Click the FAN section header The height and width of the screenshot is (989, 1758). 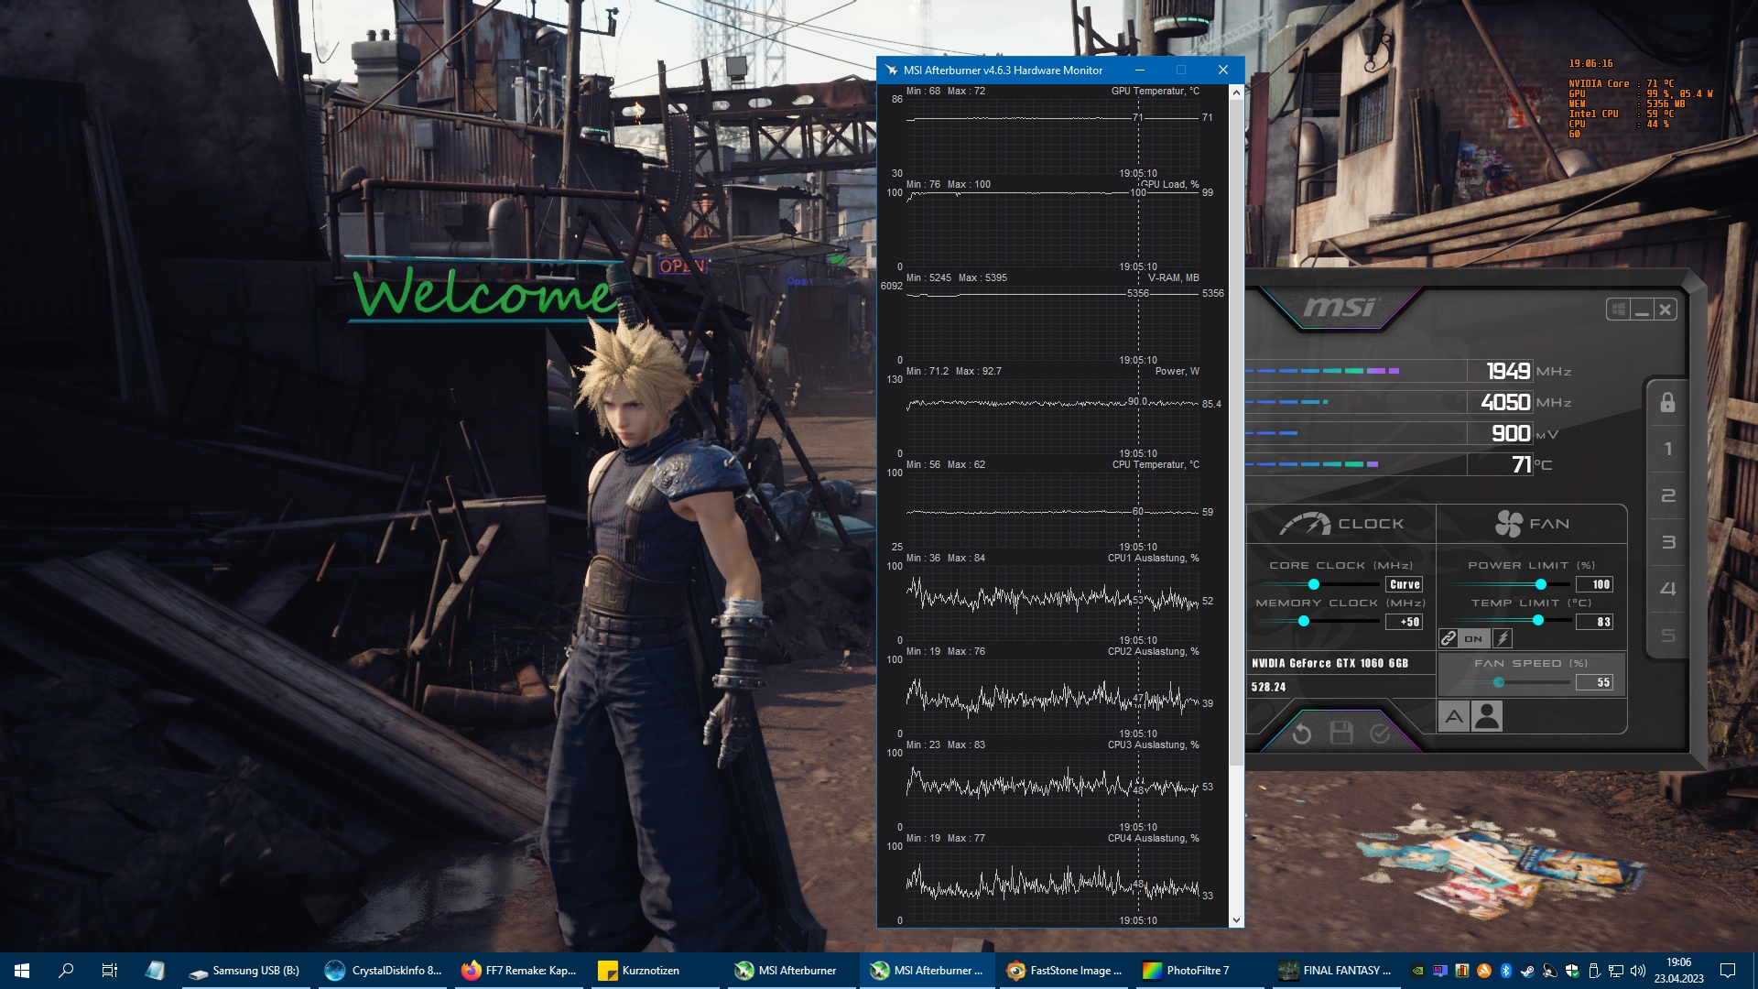[x=1532, y=524]
